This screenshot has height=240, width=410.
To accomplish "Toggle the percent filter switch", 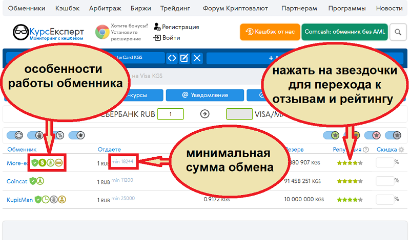I will [60, 135].
